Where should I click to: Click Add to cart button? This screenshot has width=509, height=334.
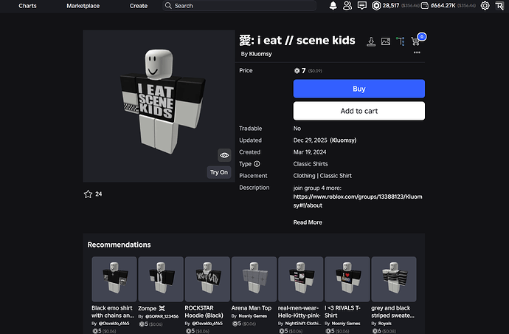(359, 111)
